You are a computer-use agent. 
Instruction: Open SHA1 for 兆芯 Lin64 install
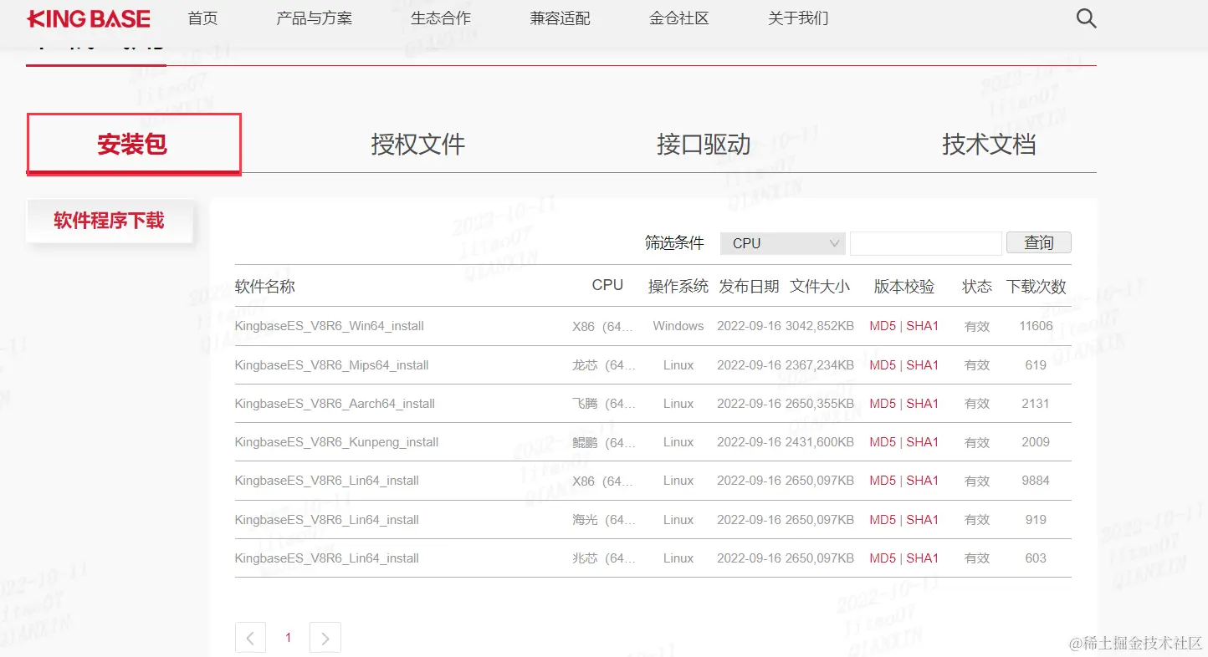pos(923,558)
